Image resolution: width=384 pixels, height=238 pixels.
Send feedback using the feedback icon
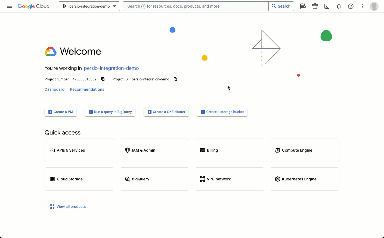pyautogui.click(x=303, y=6)
